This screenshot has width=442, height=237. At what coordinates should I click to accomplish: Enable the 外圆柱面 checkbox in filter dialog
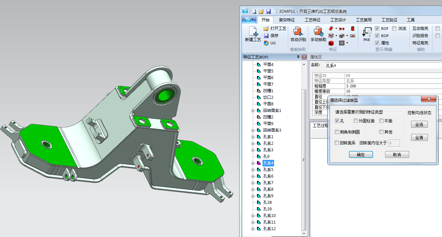356,120
